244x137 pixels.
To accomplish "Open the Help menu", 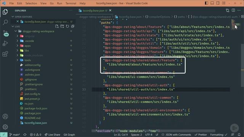I will tap(83, 3).
